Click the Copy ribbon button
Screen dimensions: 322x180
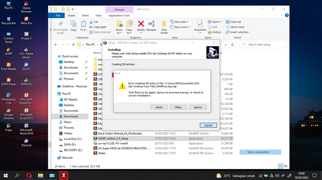[x=73, y=26]
